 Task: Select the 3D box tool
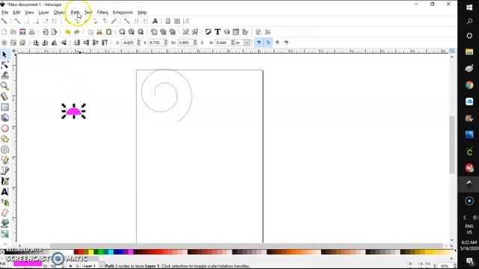coord(4,118)
